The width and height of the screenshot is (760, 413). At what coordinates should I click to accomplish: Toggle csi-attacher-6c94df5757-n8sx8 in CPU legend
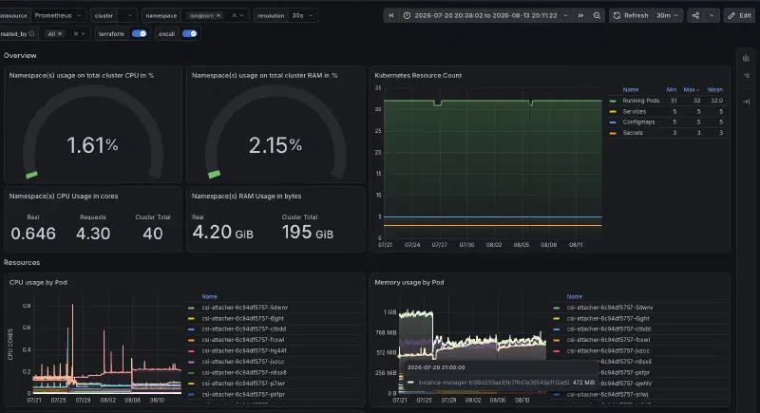[x=244, y=372]
